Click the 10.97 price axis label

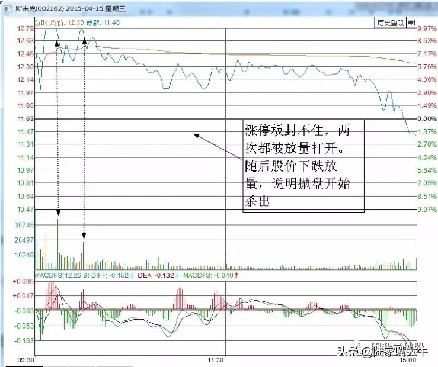click(x=25, y=170)
